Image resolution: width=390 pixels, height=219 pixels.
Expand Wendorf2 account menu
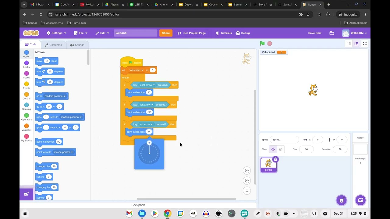[x=355, y=33]
